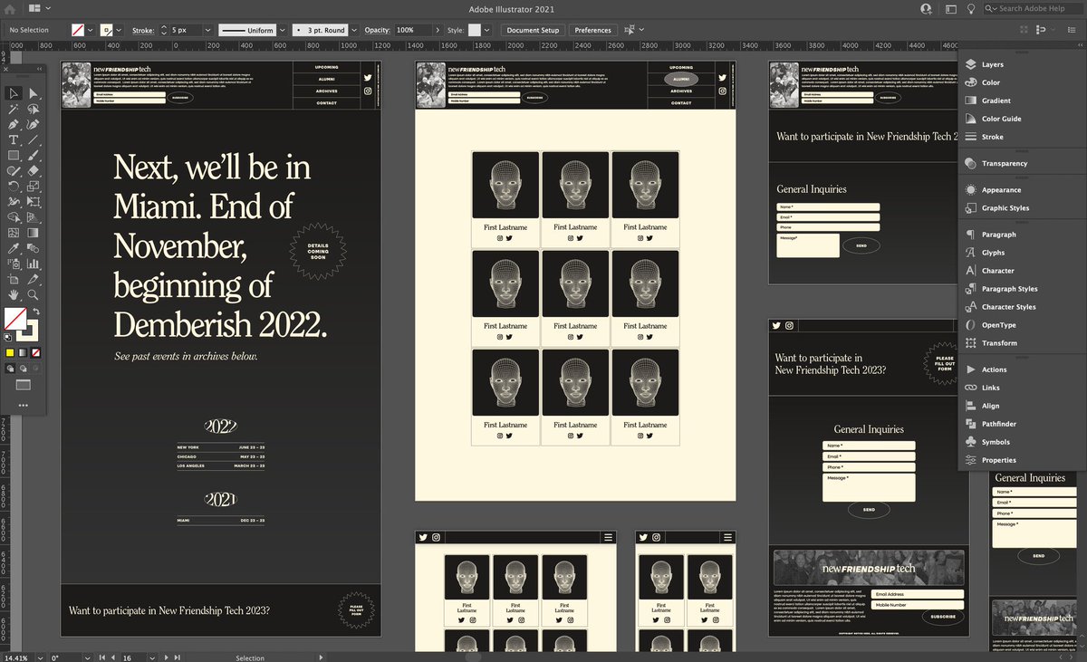This screenshot has height=662, width=1087.
Task: Jump to the last artboard
Action: [178, 657]
